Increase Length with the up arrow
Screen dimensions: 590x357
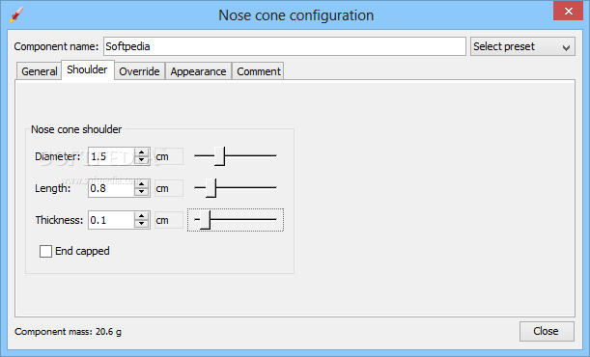pyautogui.click(x=142, y=184)
